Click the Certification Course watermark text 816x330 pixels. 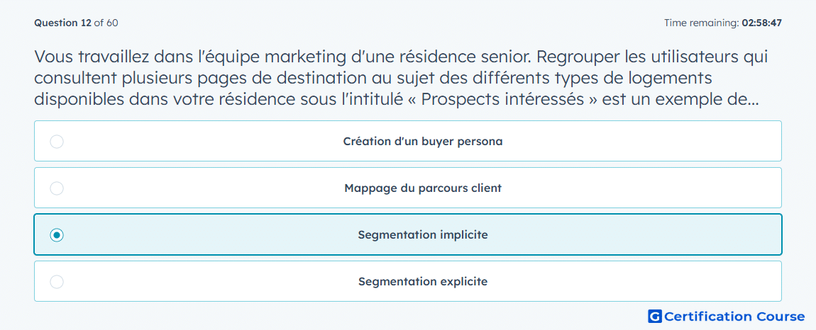(734, 317)
